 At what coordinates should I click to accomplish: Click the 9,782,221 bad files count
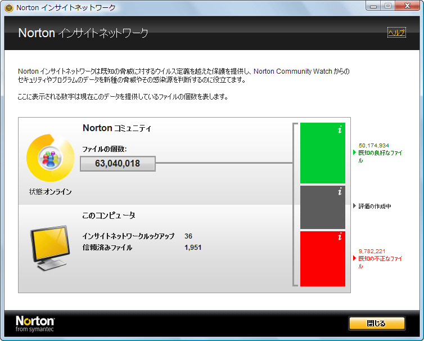point(372,252)
